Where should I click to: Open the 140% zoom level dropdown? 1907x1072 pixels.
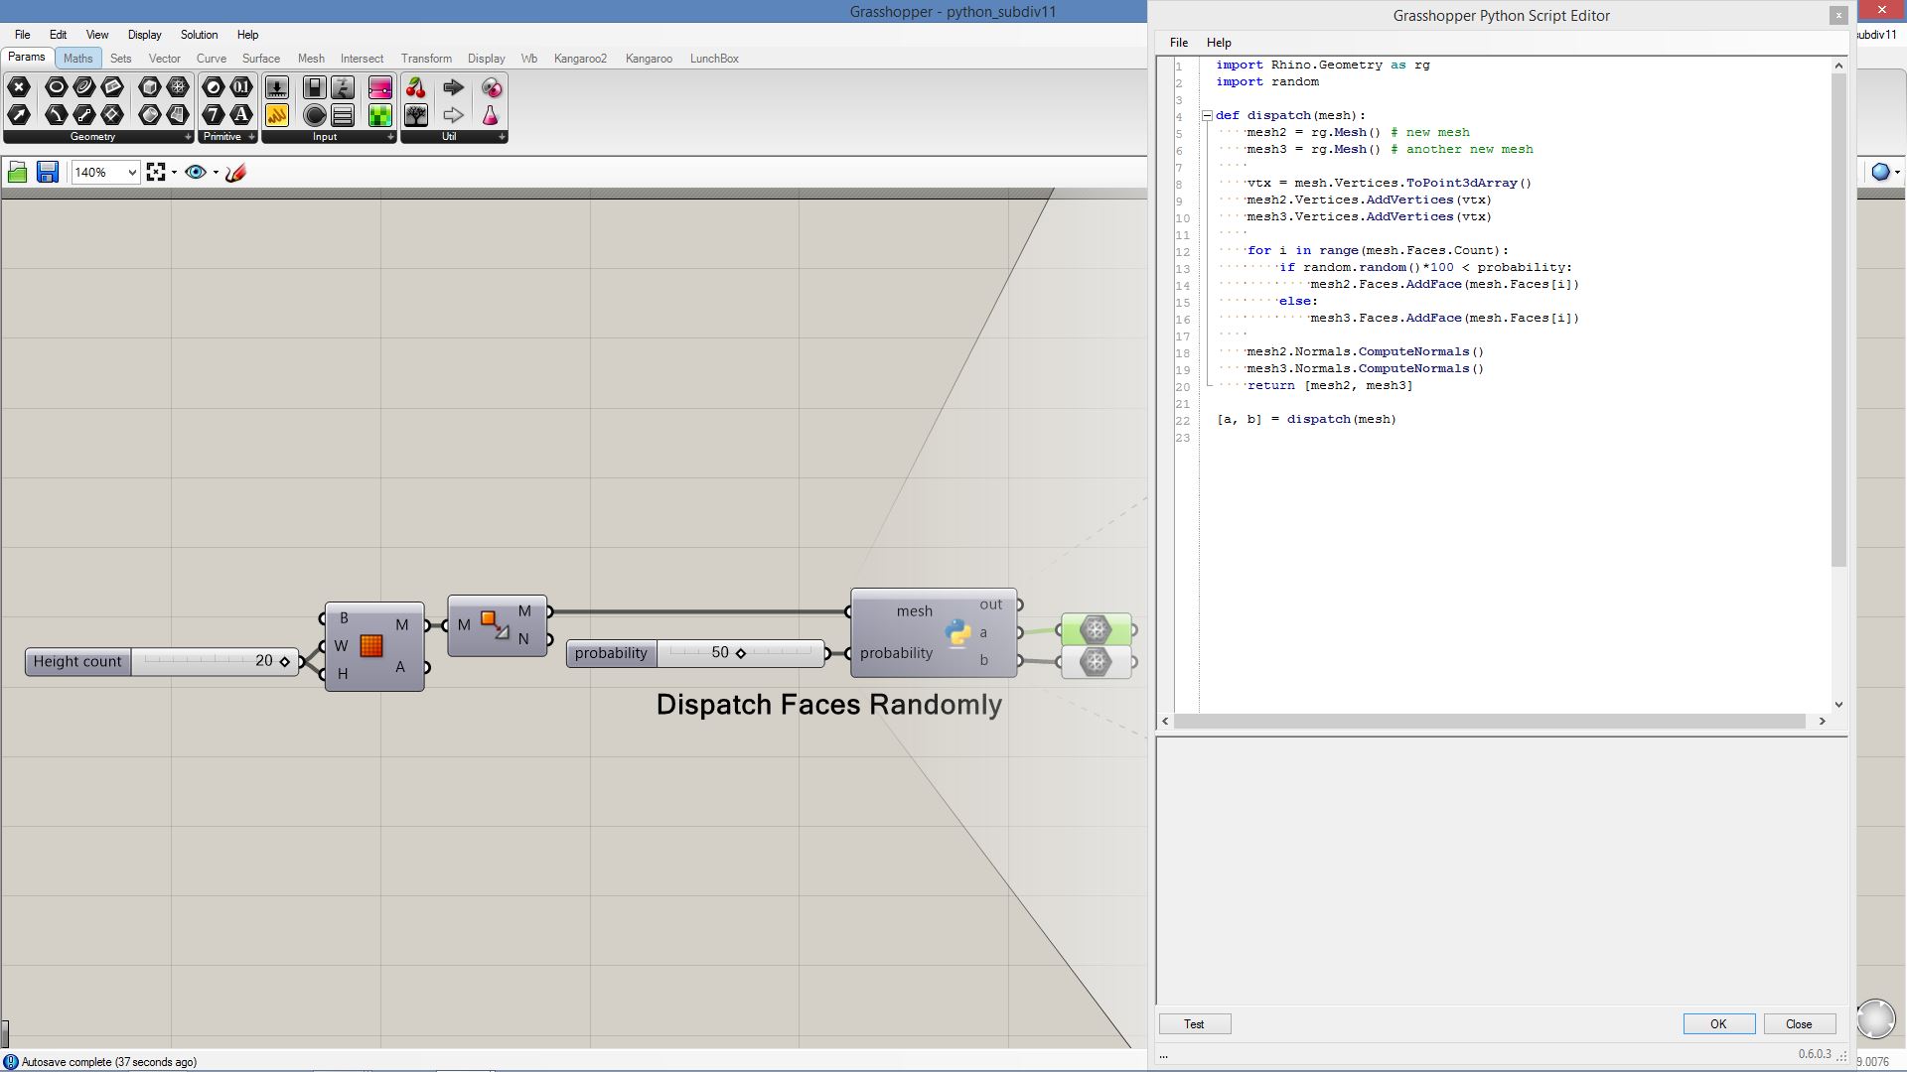click(x=131, y=173)
